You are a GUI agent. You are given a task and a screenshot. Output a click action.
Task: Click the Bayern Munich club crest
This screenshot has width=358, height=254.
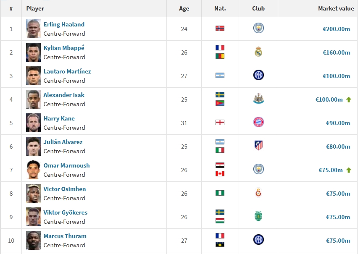[x=258, y=123]
